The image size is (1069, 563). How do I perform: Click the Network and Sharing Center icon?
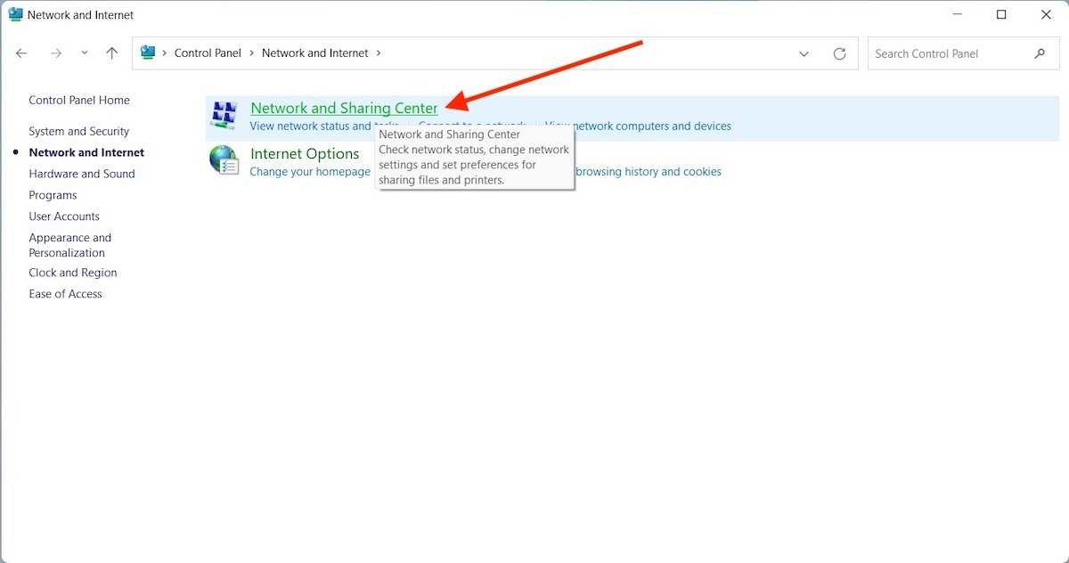(224, 116)
